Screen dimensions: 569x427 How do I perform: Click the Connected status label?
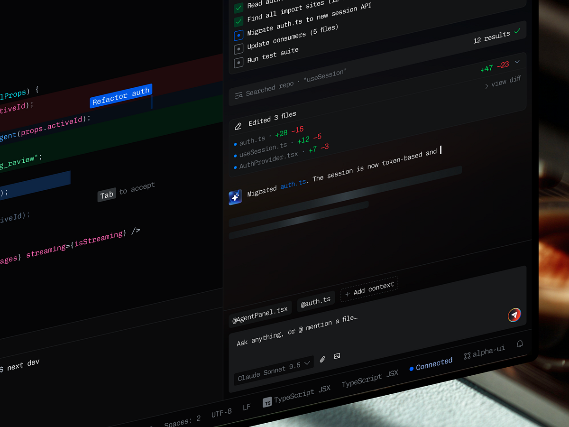[x=434, y=364]
